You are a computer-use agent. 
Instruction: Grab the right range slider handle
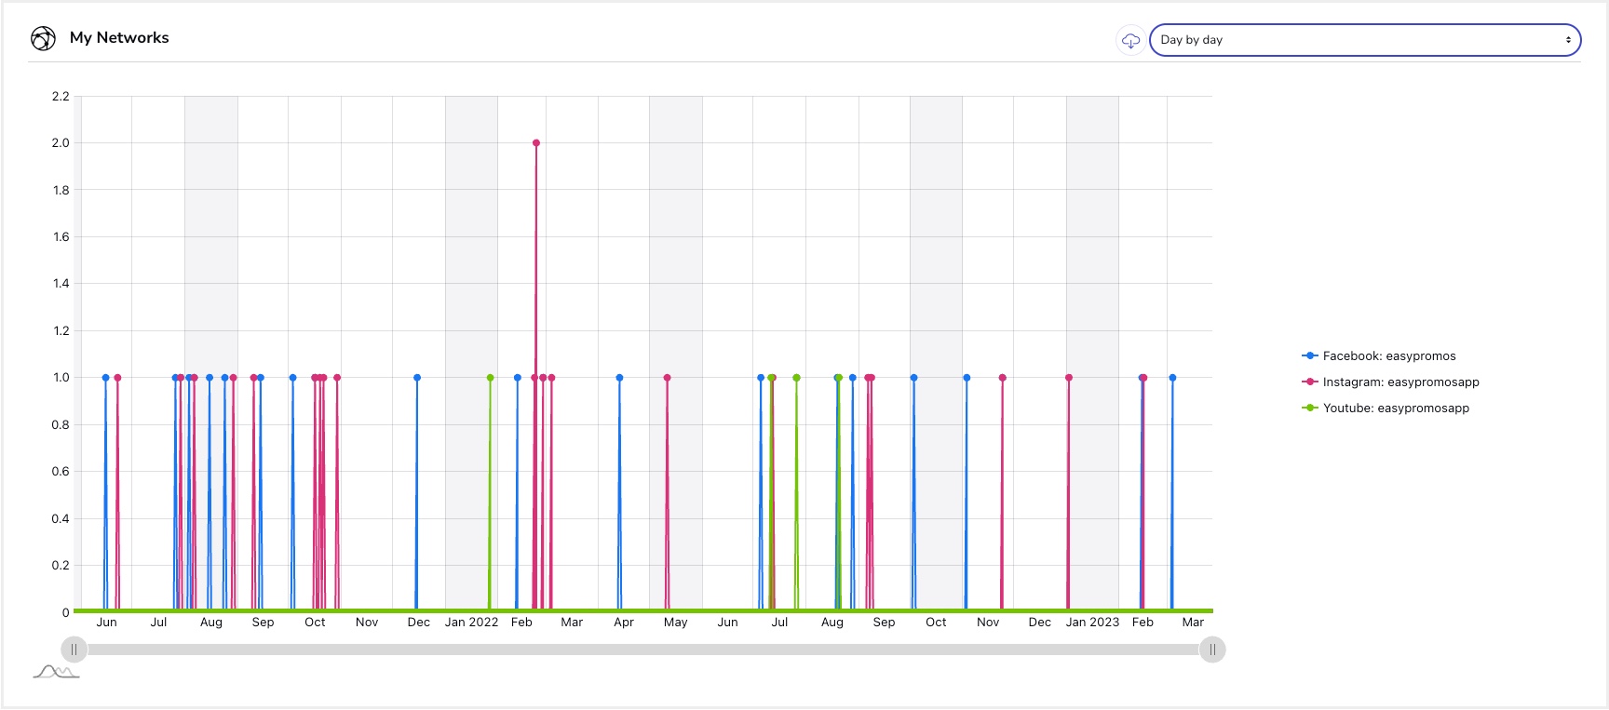click(1212, 650)
